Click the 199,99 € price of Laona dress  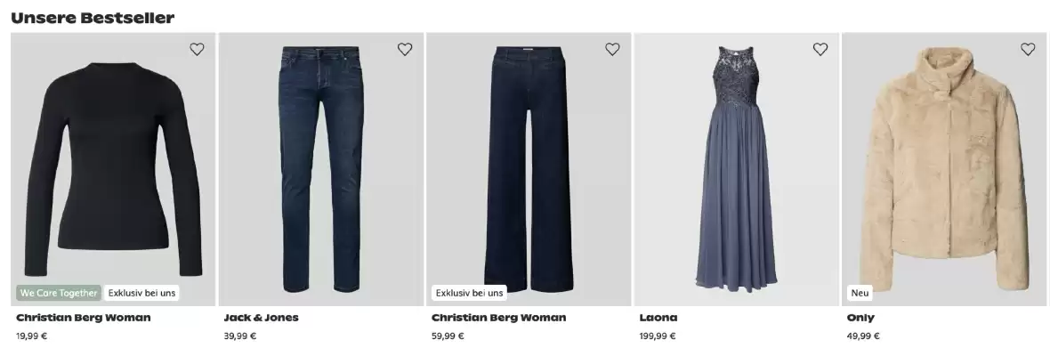[x=658, y=336]
